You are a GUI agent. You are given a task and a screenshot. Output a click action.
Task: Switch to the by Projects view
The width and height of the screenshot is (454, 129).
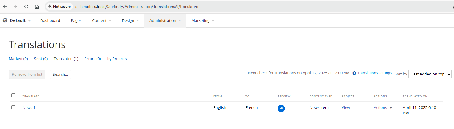point(117,59)
